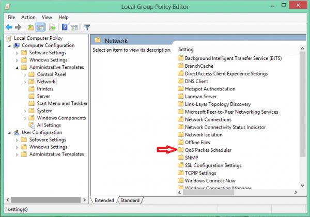Select Network Connectivity Status Indicator item

(225, 127)
